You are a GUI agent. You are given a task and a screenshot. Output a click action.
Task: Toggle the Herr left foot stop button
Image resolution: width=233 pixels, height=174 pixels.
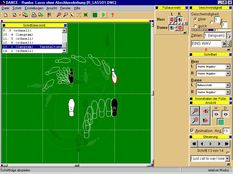(172, 19)
